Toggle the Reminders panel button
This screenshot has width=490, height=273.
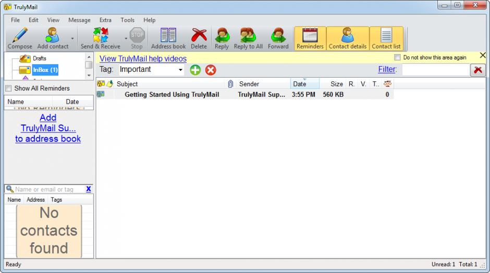coord(310,39)
